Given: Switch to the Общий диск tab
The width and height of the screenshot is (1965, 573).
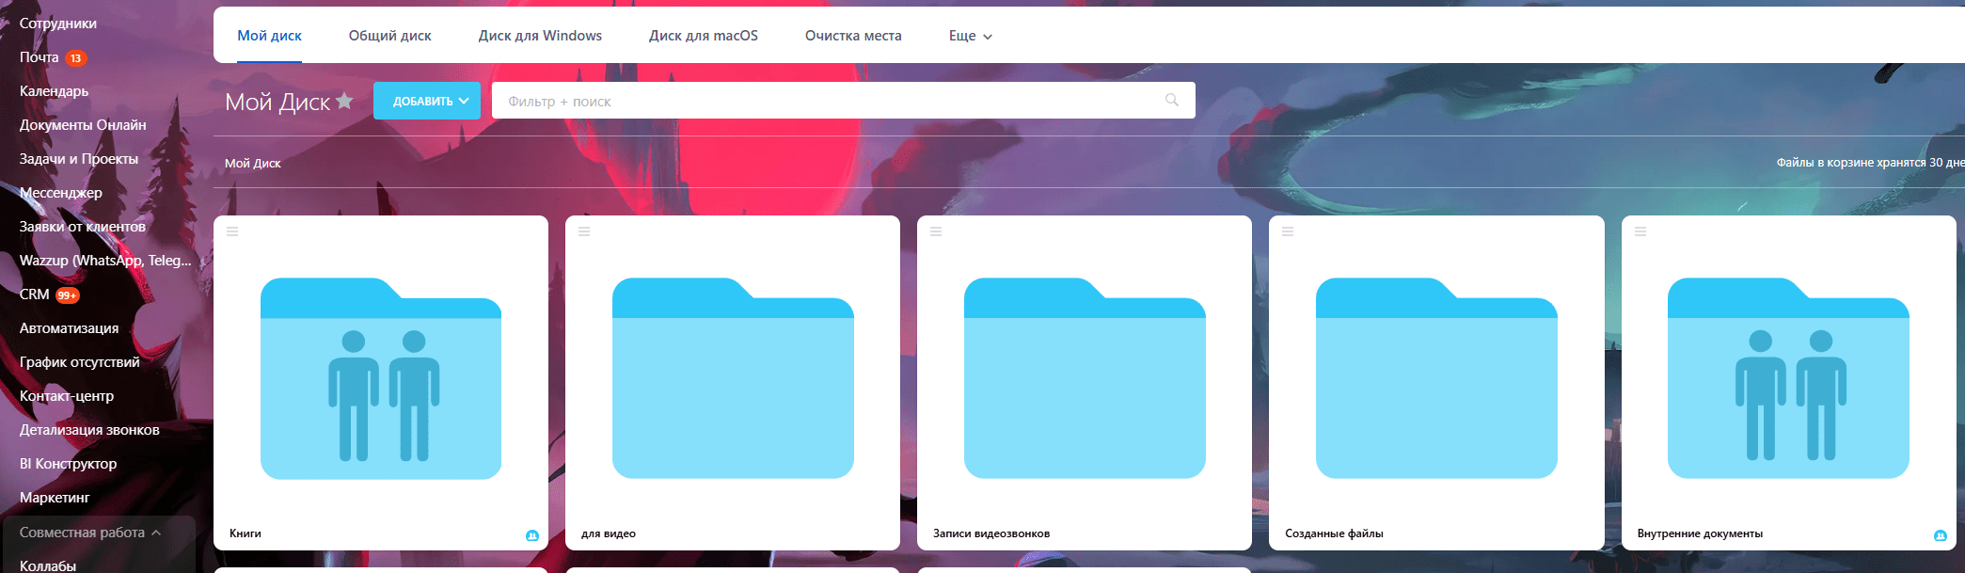Looking at the screenshot, I should click(389, 36).
